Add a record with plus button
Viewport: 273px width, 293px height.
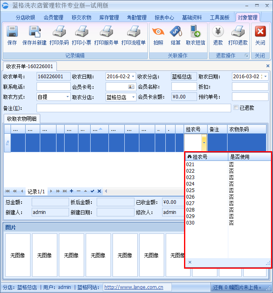click(x=71, y=191)
